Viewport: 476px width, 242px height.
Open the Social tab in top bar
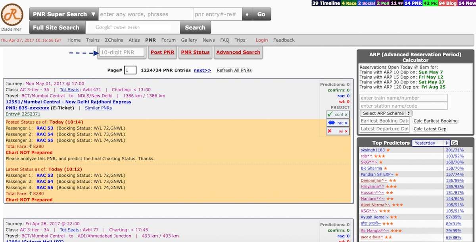click(x=367, y=3)
